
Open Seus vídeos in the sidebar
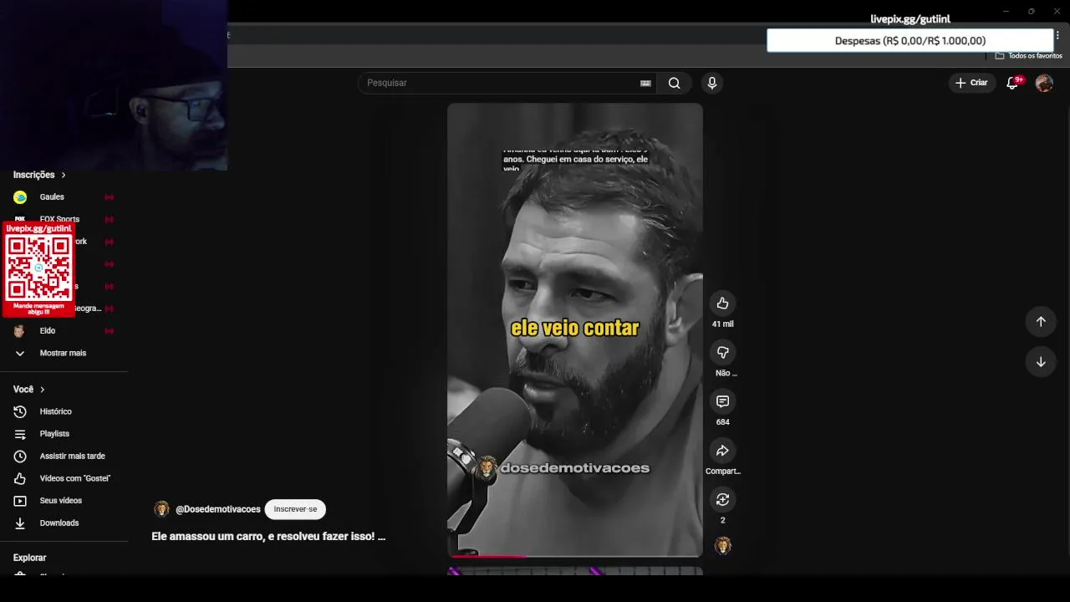(63, 501)
